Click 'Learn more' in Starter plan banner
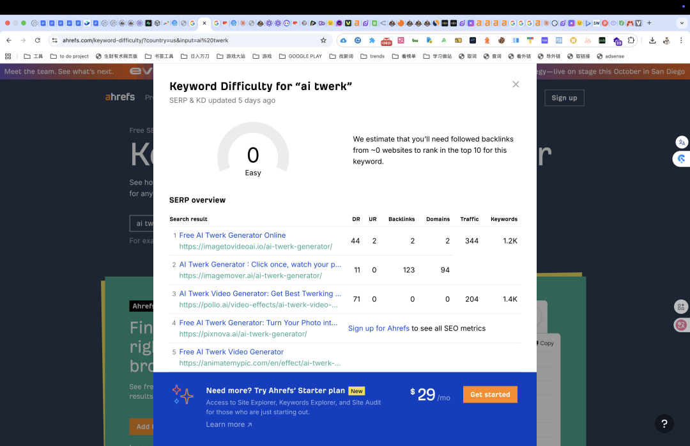The image size is (690, 446). point(229,424)
